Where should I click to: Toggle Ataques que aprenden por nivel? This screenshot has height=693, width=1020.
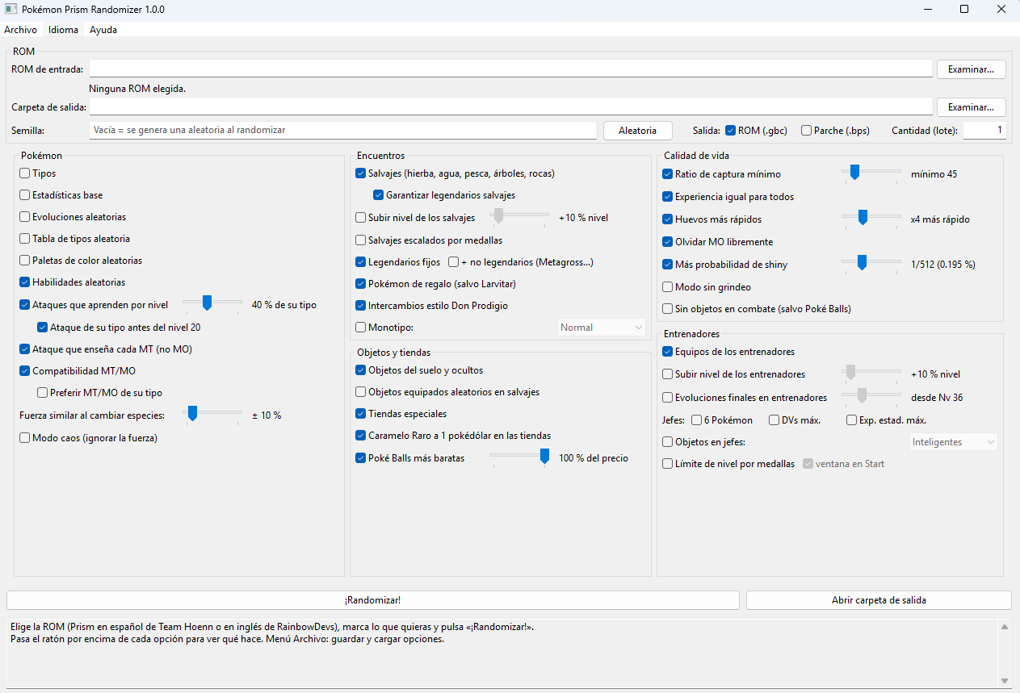click(25, 305)
